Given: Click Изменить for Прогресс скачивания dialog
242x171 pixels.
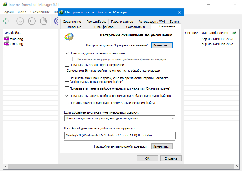Looking at the screenshot, I should pos(162,45).
